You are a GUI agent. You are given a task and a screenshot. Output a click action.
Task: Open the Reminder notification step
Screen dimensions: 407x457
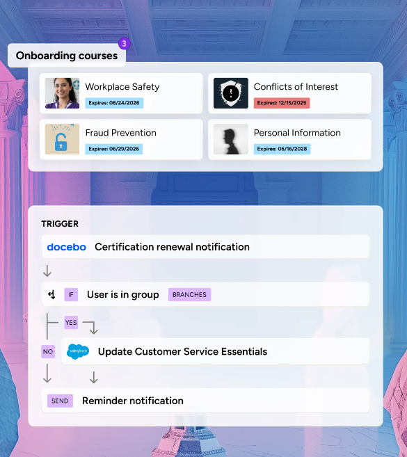[x=205, y=401]
